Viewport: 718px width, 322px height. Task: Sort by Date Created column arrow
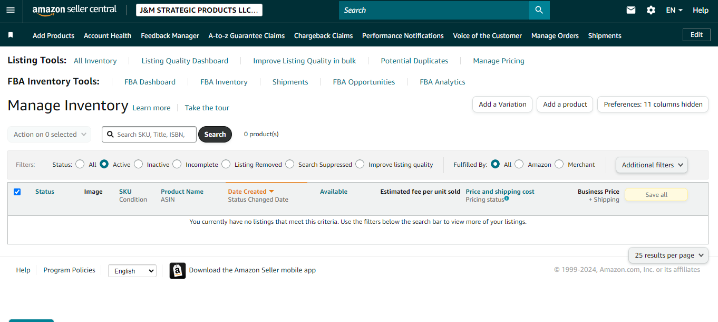[271, 192]
